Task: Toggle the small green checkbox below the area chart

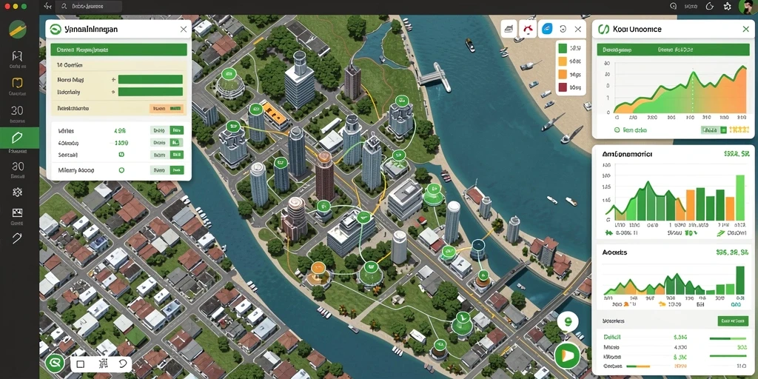Action: (723, 130)
